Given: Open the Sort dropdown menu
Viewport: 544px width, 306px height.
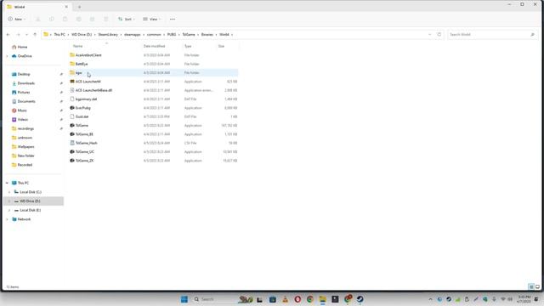Looking at the screenshot, I should click(127, 19).
